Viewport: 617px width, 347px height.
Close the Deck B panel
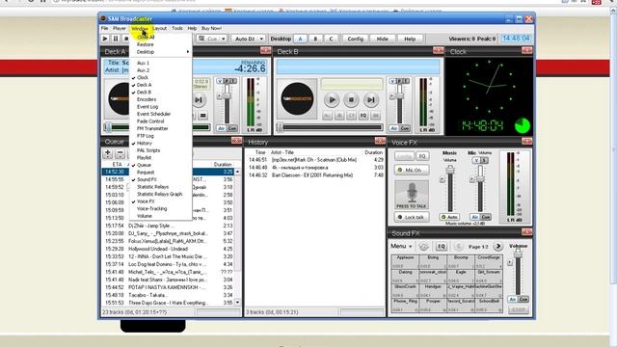(438, 50)
